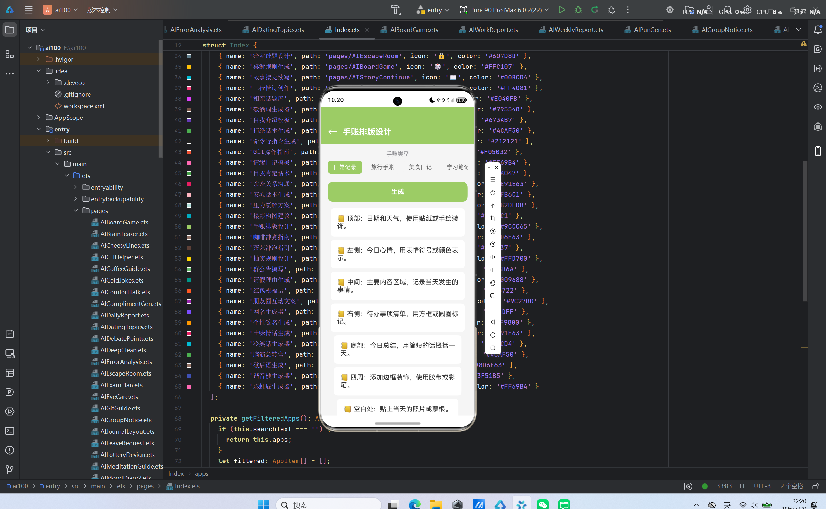Viewport: 826px width, 509px height.
Task: Tap the green 生成 button
Action: click(x=397, y=192)
